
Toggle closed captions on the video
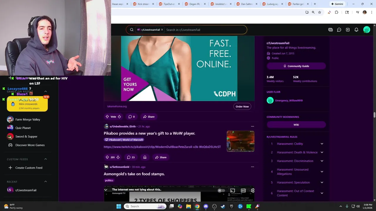tap(243, 190)
